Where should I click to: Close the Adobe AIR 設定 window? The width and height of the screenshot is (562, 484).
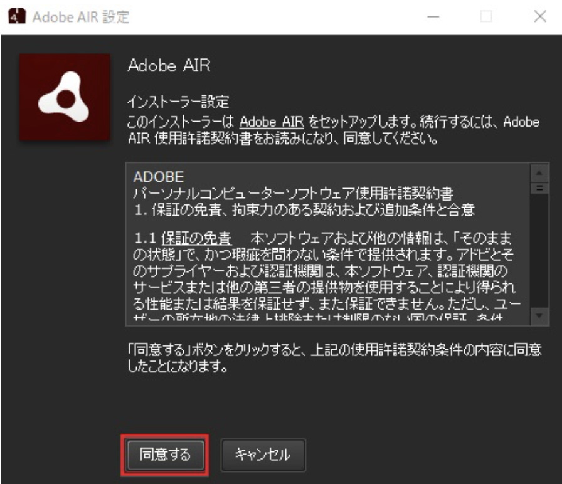[x=540, y=16]
